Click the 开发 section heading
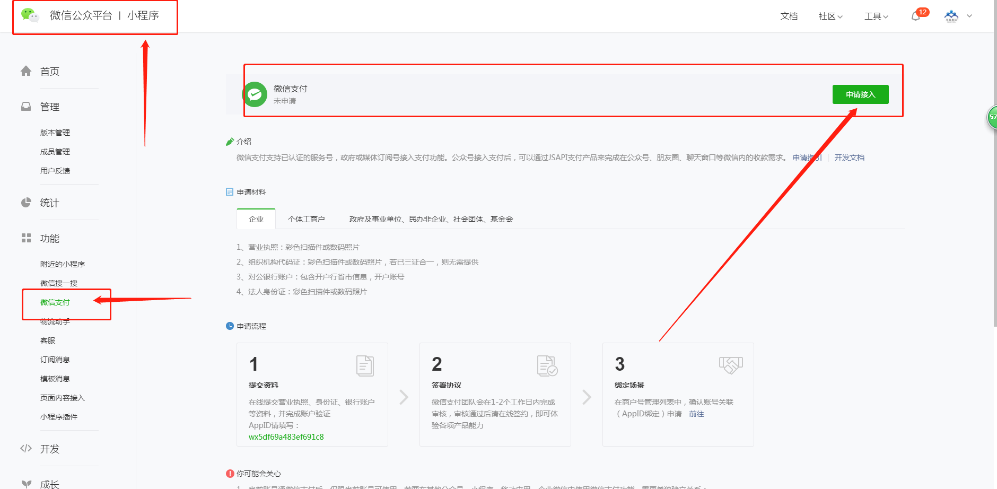The width and height of the screenshot is (997, 489). coord(50,449)
